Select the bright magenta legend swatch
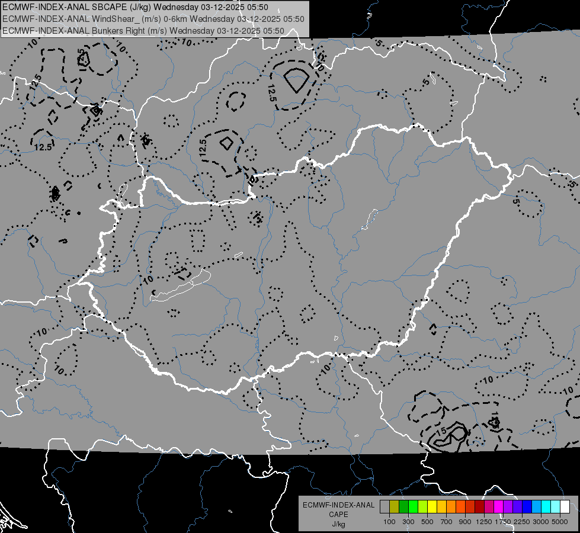 coord(499,507)
